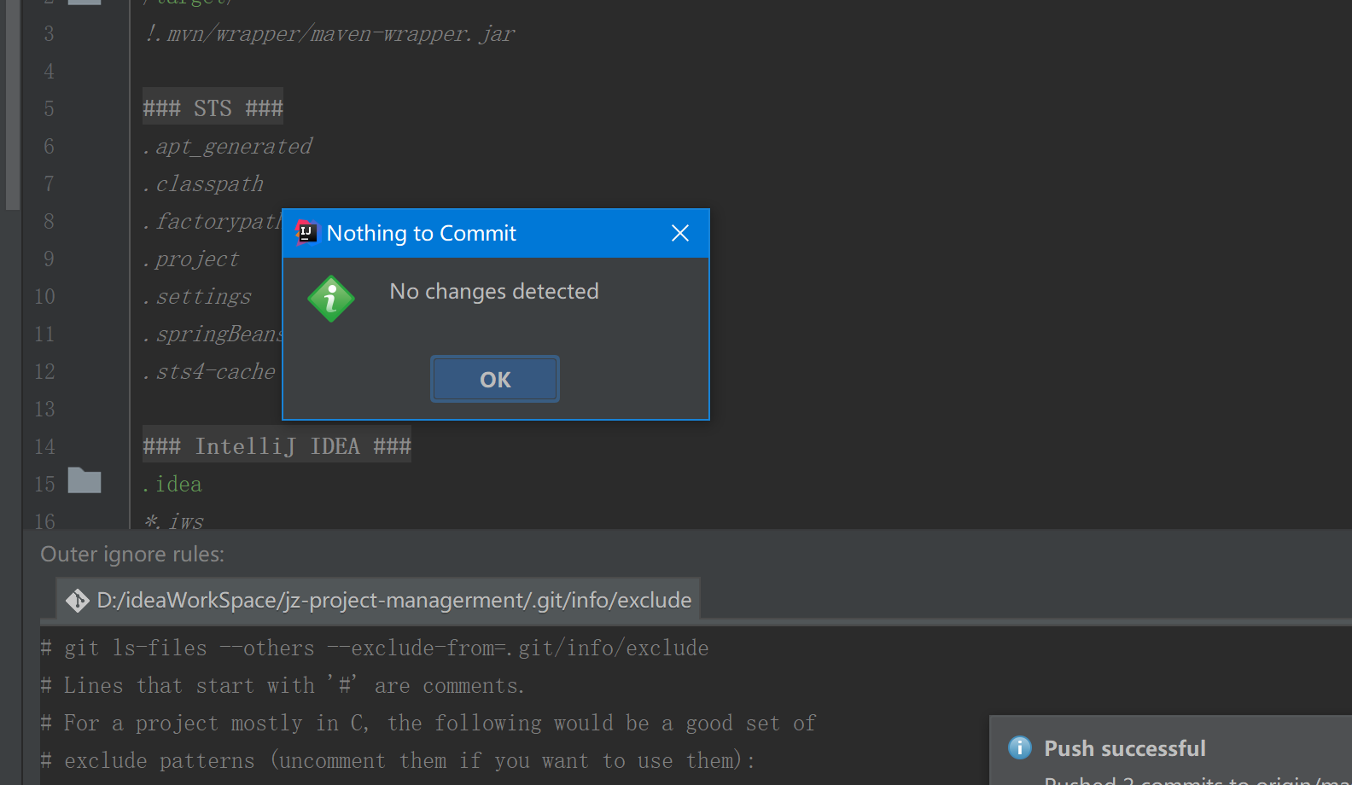Click the Push successful notification title
The width and height of the screenshot is (1352, 785).
pyautogui.click(x=1124, y=748)
